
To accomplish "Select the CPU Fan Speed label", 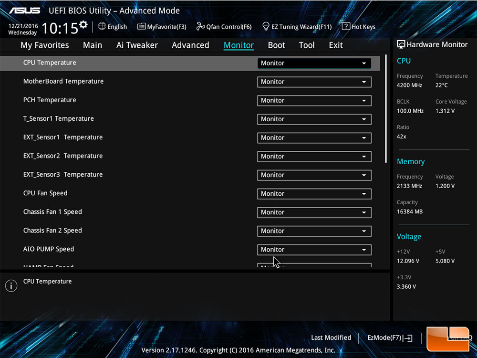I will coord(45,193).
